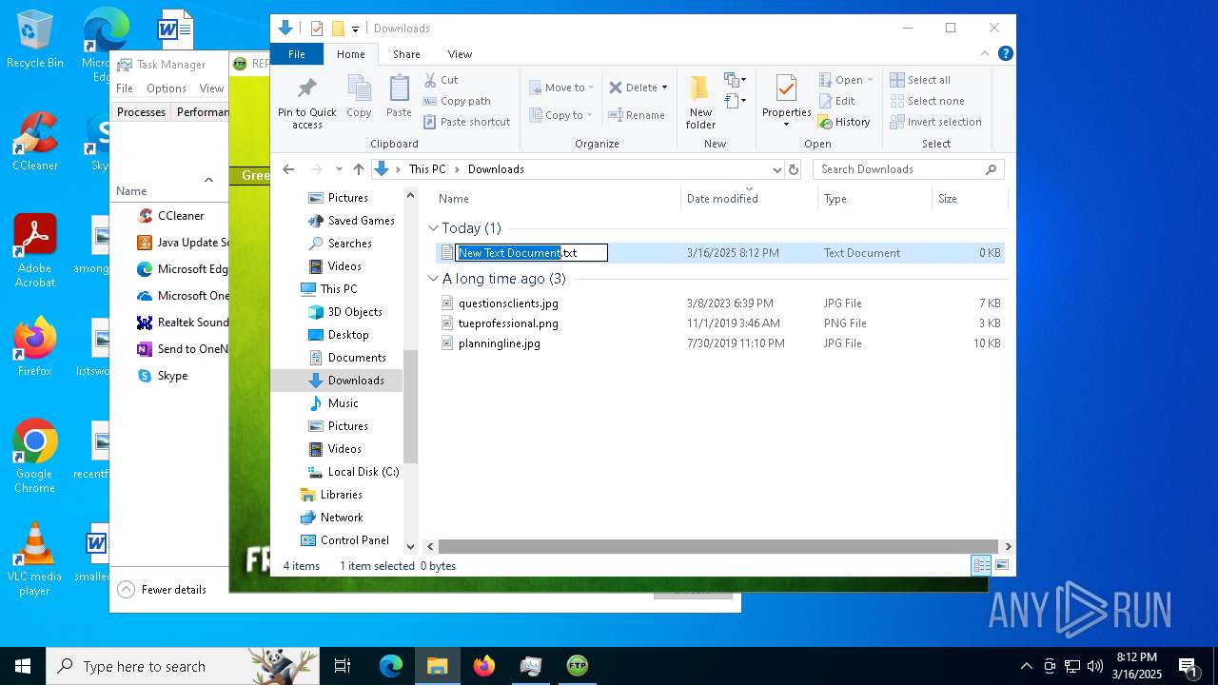1218x685 pixels.
Task: Click the Delete ribbon button
Action: tap(633, 88)
